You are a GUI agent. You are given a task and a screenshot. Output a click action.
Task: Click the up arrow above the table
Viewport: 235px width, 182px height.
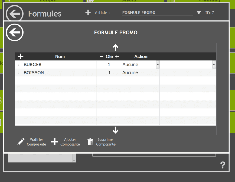[x=115, y=48]
